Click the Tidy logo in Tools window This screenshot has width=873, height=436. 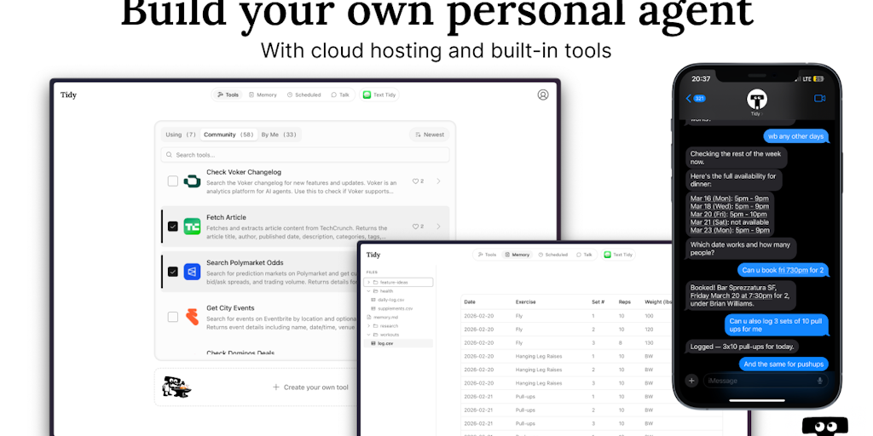68,95
